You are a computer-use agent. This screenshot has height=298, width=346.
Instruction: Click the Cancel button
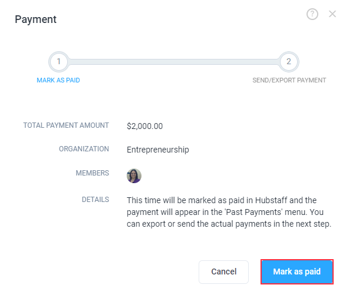click(223, 271)
